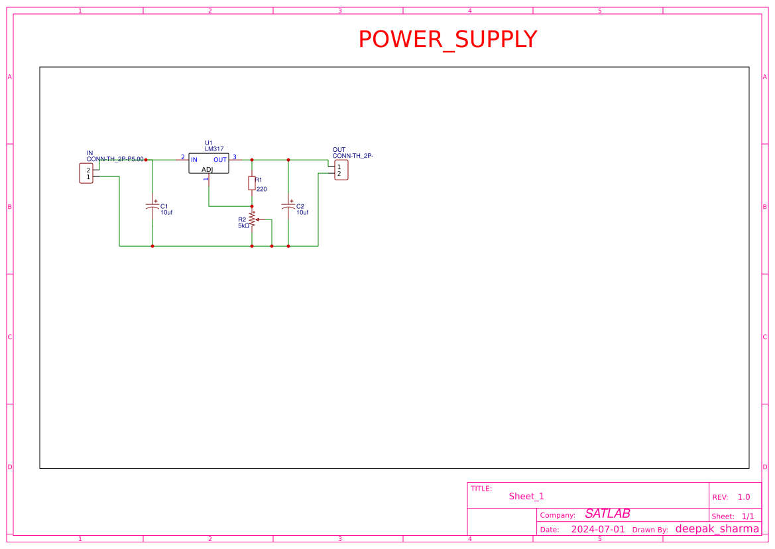Select capacitor C1 symbol
Viewport: 775px width, 549px height.
[x=152, y=207]
